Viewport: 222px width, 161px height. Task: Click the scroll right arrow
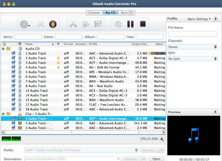pos(164,133)
